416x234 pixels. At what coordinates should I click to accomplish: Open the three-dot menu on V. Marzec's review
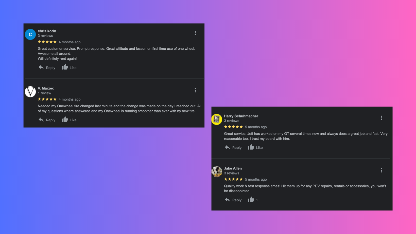195,90
